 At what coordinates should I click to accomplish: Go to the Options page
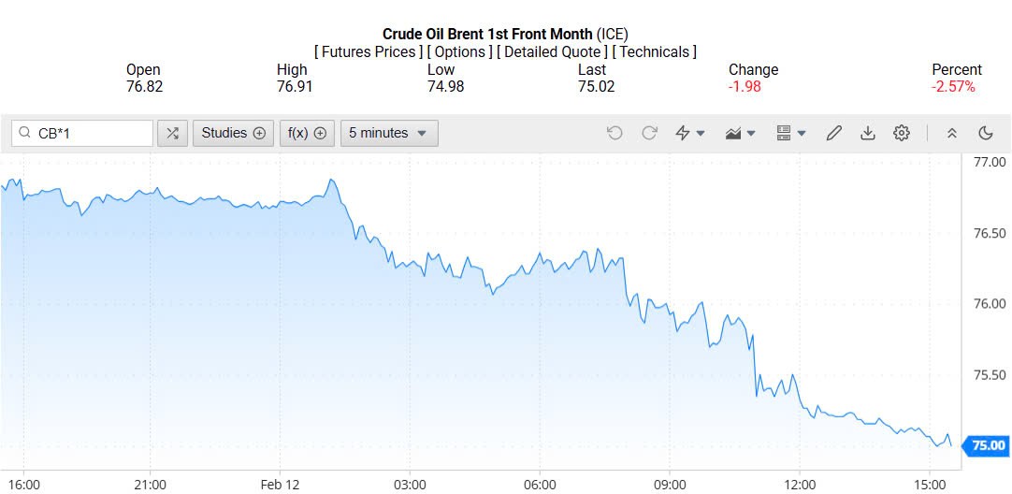[461, 52]
